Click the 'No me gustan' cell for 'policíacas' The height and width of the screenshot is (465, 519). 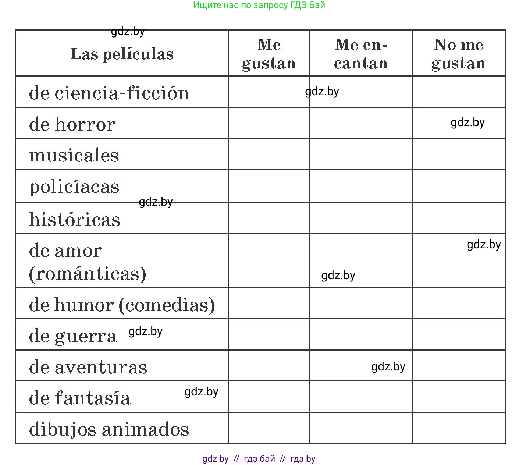pos(458,186)
